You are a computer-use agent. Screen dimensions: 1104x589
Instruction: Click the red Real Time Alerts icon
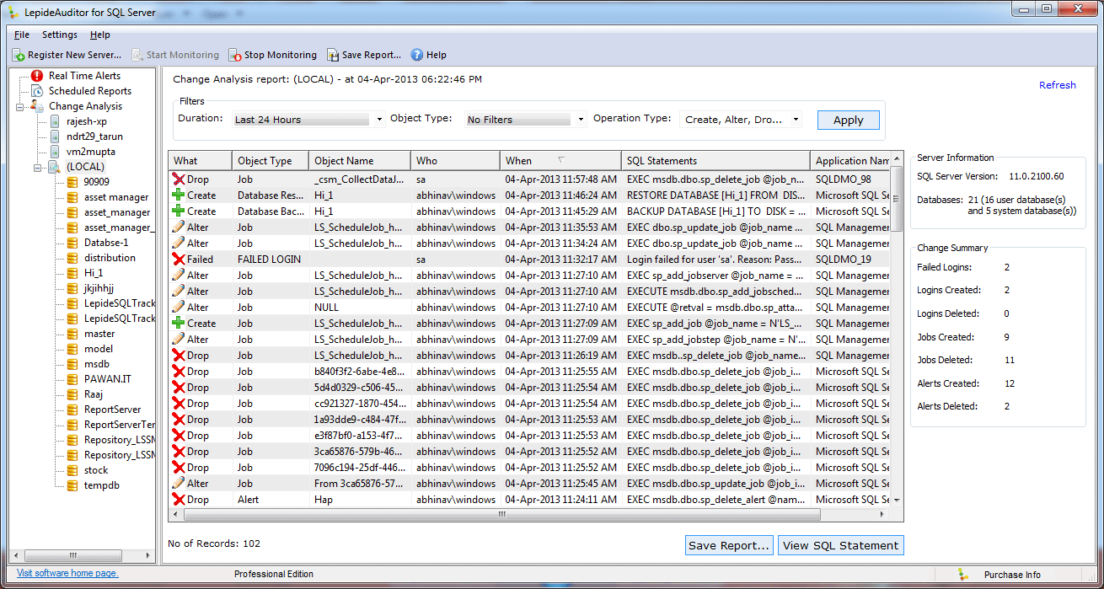point(37,76)
